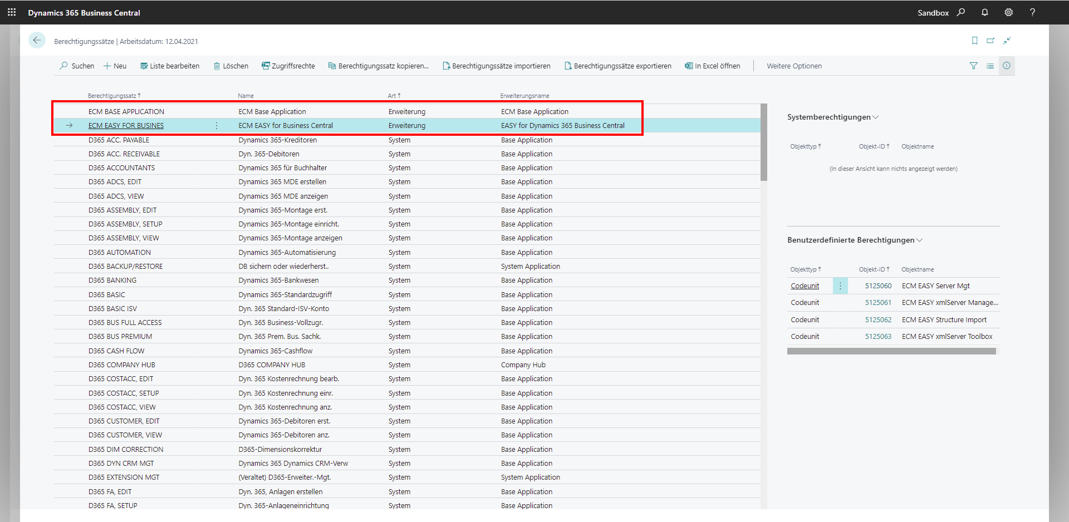Open the settings gear icon
Viewport: 1069px width, 522px height.
1008,12
